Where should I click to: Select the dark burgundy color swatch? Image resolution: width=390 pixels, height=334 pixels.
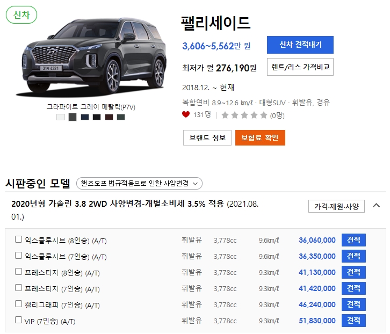point(109,117)
